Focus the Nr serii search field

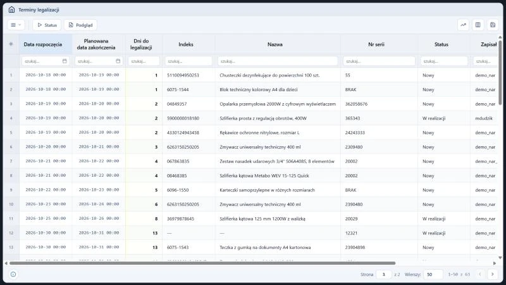[379, 61]
